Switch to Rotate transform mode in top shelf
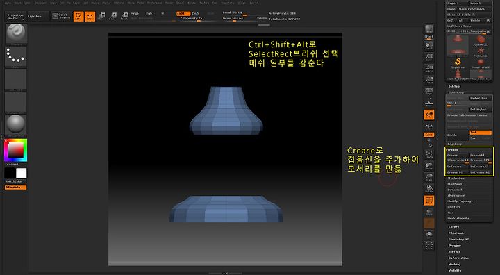500x275 pixels. 124,16
